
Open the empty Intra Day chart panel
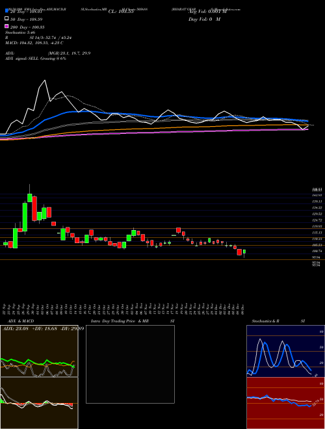(x=130, y=364)
